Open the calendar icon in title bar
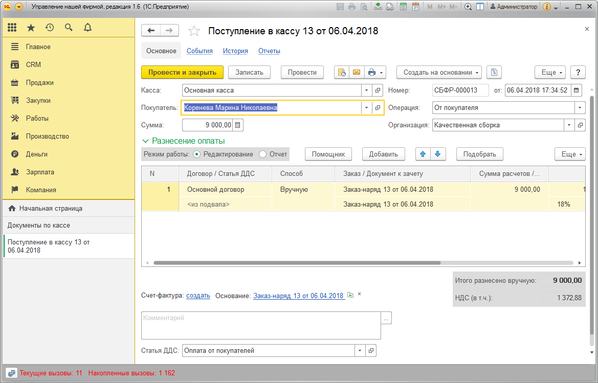The height and width of the screenshot is (383, 598). pyautogui.click(x=415, y=7)
